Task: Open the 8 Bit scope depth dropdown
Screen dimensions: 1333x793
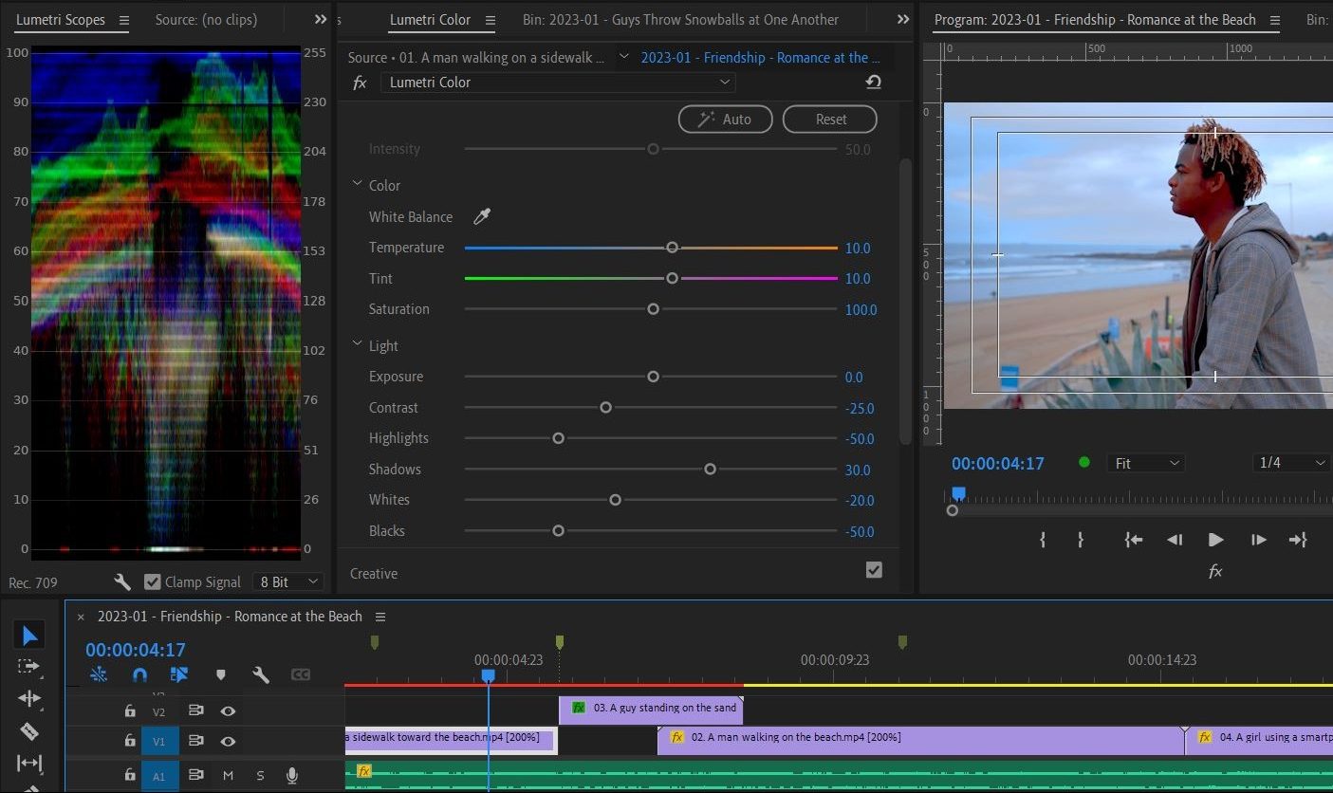Action: 288,581
